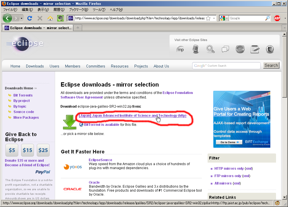Click the microphone Eclipse Live icon

(x=196, y=49)
